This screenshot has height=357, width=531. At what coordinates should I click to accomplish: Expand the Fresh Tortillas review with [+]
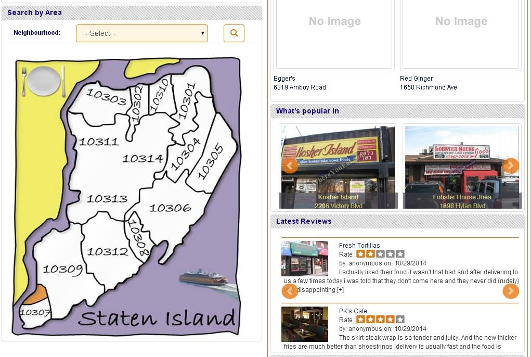coord(340,290)
